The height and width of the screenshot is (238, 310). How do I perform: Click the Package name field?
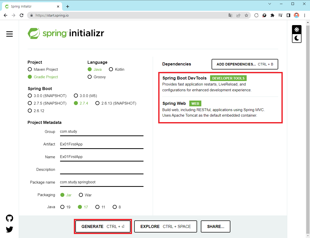(102, 182)
